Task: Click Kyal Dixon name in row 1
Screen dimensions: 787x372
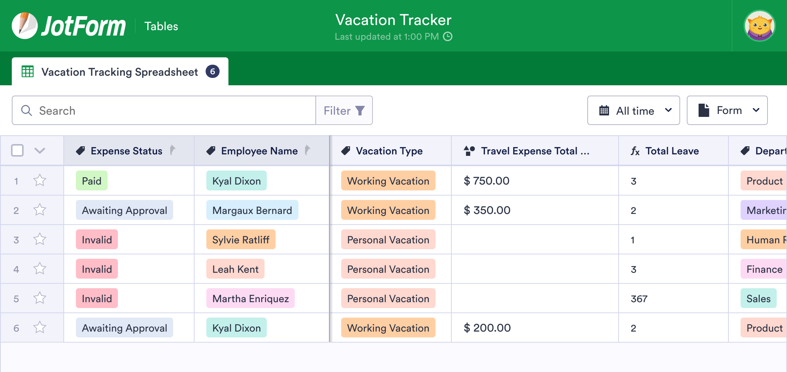Action: tap(237, 180)
